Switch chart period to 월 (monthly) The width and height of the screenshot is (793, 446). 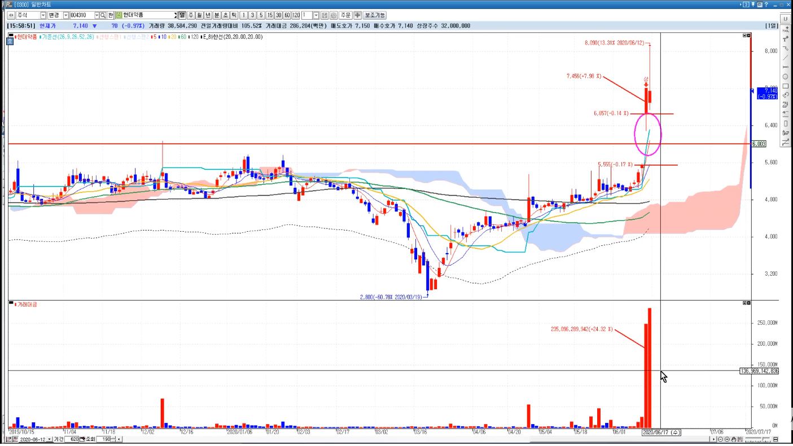(x=200, y=15)
